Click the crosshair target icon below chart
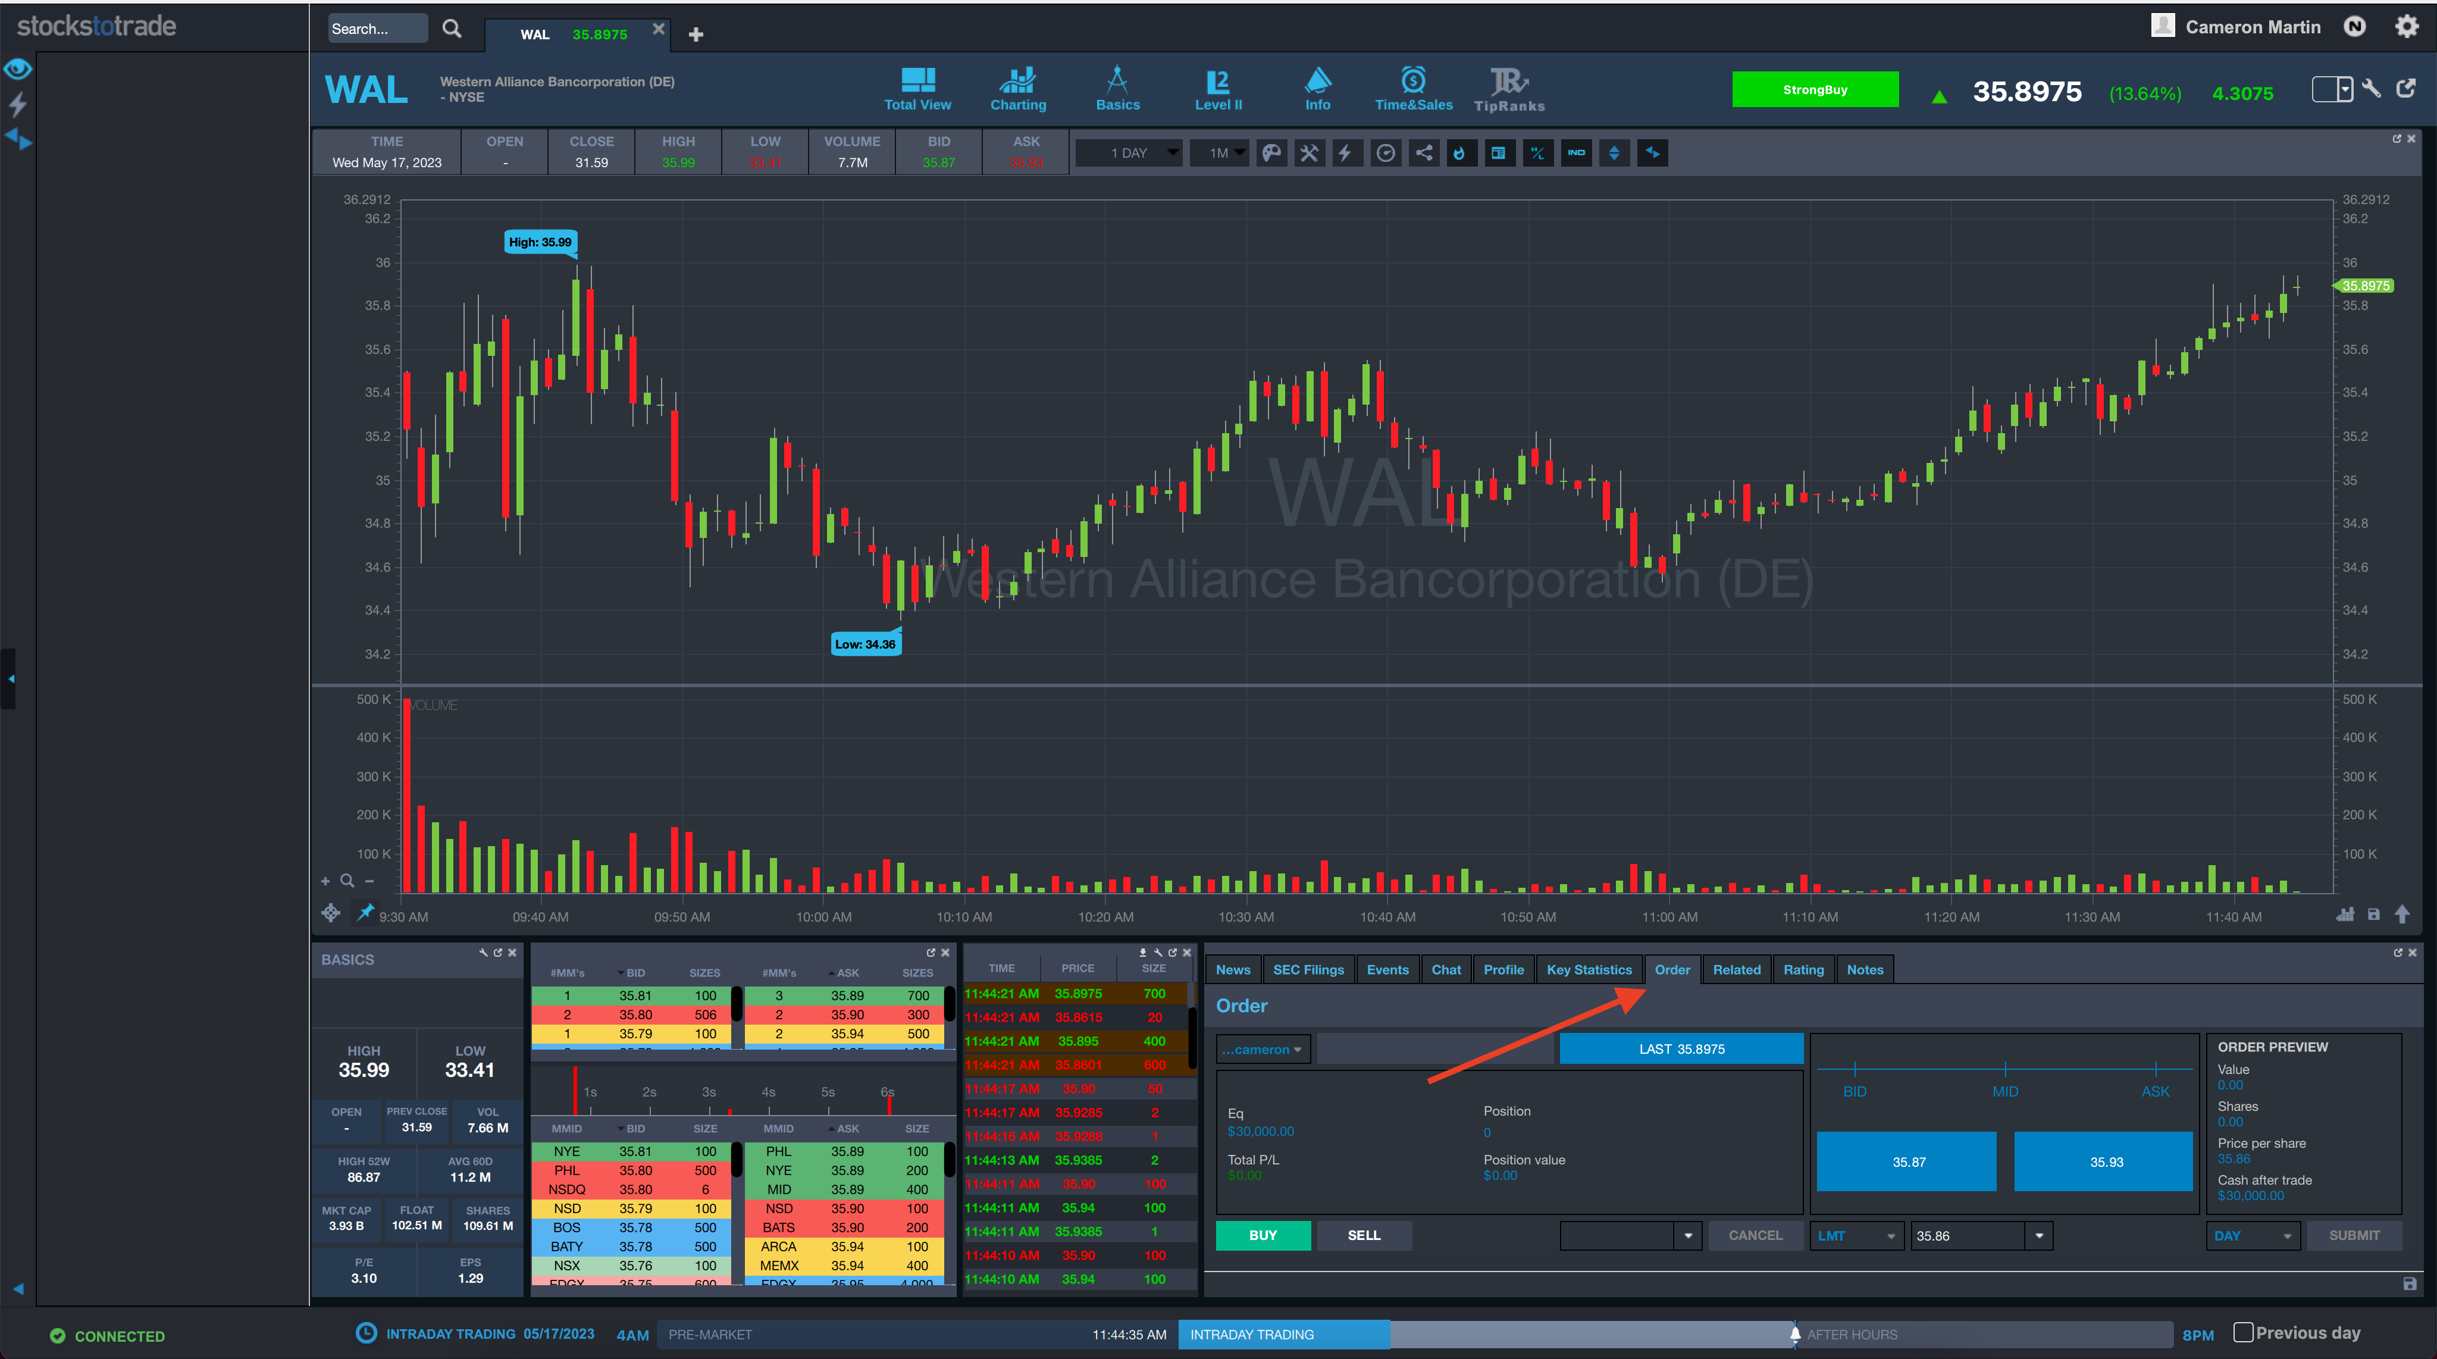This screenshot has width=2437, height=1359. point(331,913)
